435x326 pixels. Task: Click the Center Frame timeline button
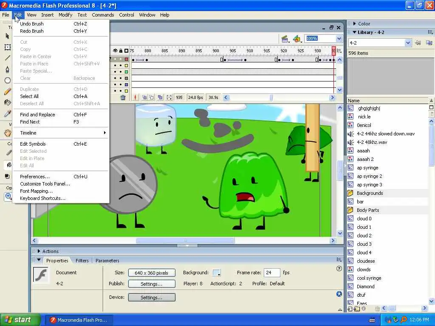pyautogui.click(x=136, y=97)
